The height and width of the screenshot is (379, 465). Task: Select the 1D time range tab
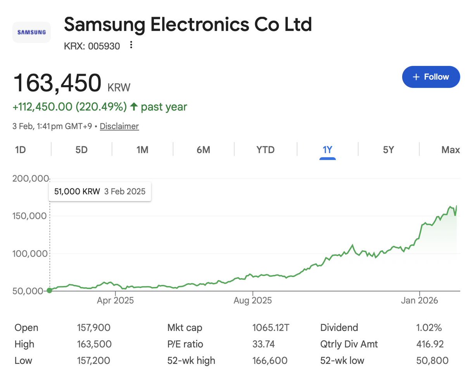(x=20, y=150)
